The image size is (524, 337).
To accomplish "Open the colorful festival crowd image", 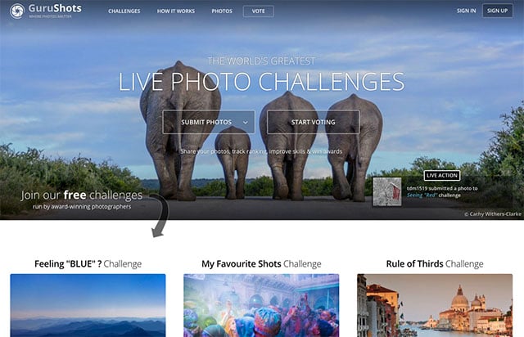I will coord(261,305).
